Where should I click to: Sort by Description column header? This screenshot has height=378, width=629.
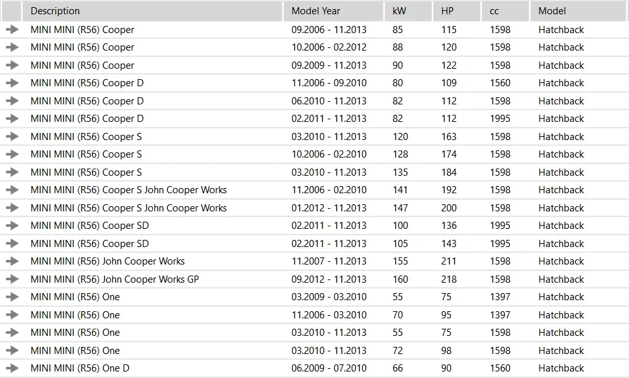[152, 11]
